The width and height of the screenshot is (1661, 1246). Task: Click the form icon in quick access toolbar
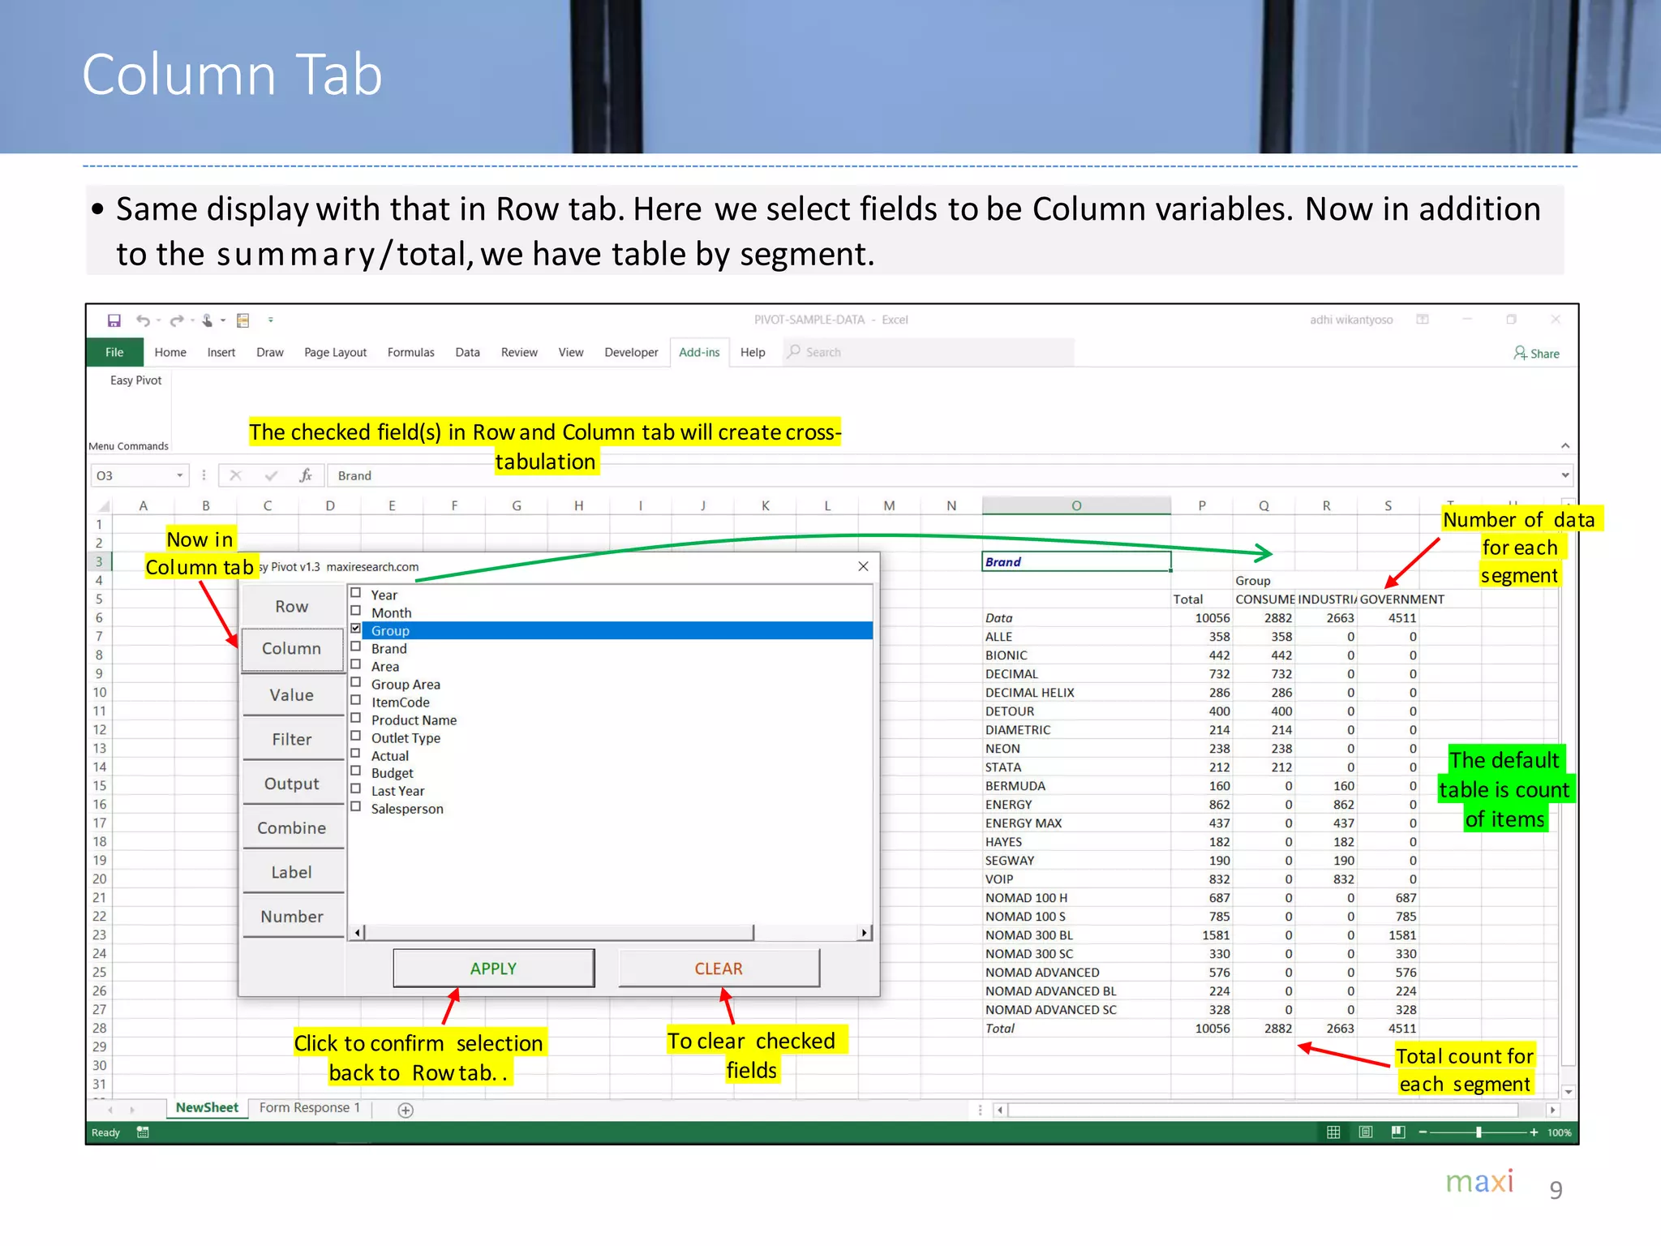tap(242, 320)
